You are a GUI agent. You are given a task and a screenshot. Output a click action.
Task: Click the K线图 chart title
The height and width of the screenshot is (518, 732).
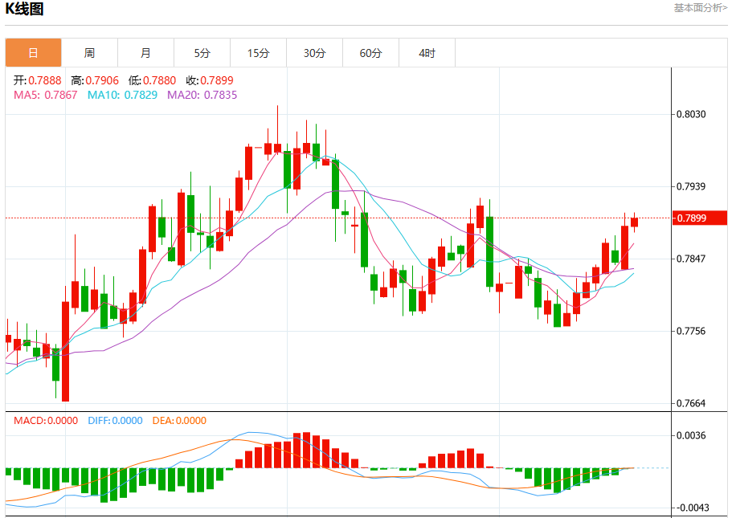point(24,9)
